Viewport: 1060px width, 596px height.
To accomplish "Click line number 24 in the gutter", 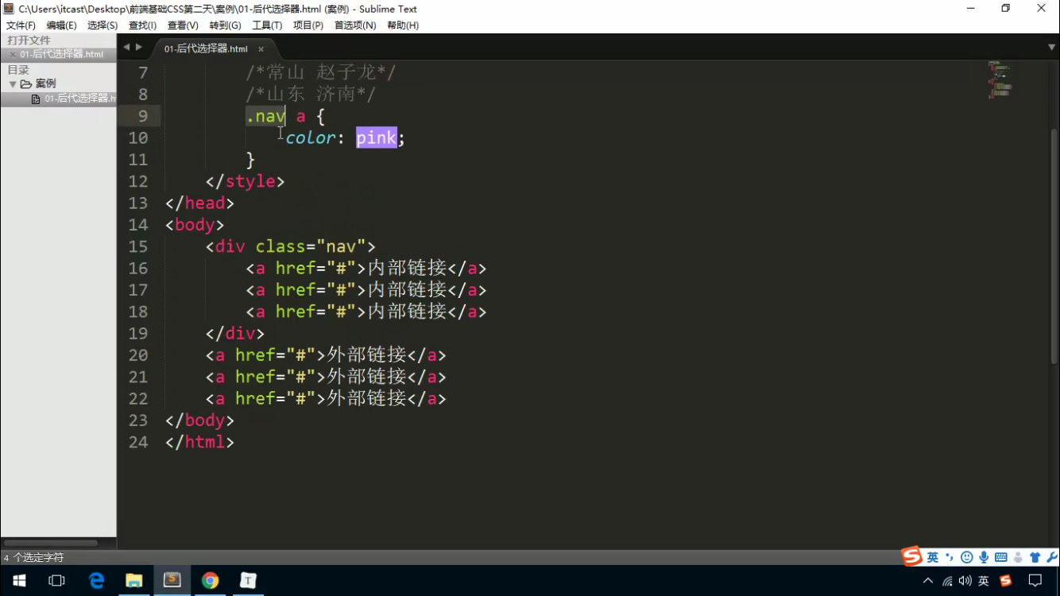I will click(138, 442).
